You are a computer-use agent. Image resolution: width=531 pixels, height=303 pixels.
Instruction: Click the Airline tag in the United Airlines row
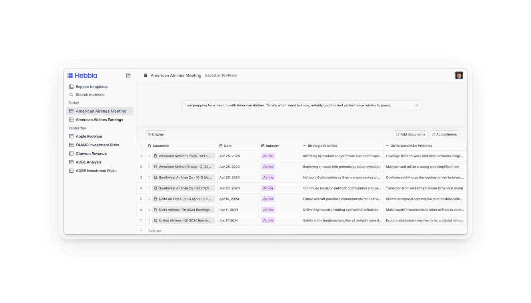click(x=268, y=221)
